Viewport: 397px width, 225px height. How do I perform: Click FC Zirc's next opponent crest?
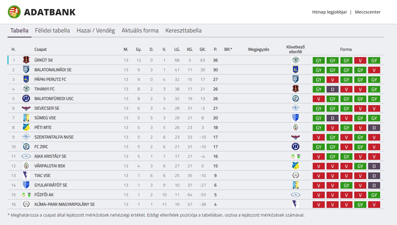296,147
